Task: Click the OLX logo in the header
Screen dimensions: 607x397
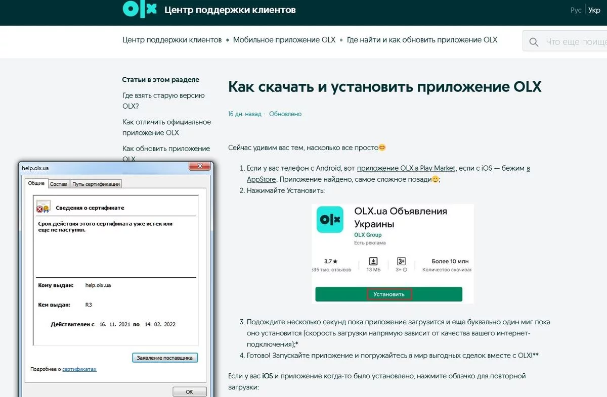Action: click(x=140, y=10)
